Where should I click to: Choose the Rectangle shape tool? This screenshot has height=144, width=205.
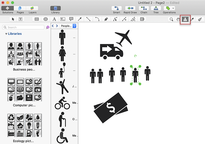(x=37, y=19)
